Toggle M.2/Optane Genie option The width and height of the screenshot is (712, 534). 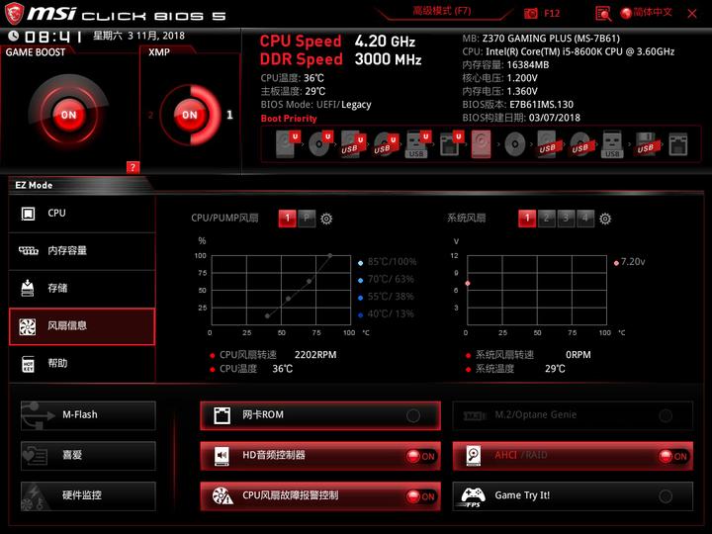573,415
